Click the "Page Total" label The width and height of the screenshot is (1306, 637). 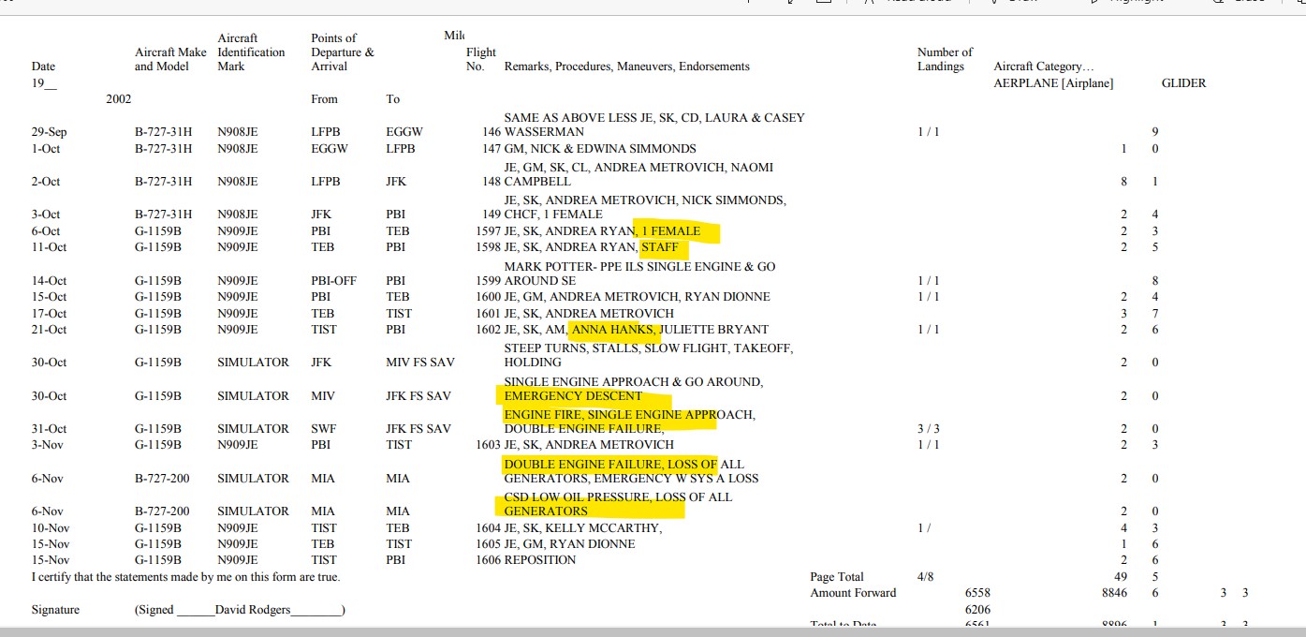coord(837,577)
